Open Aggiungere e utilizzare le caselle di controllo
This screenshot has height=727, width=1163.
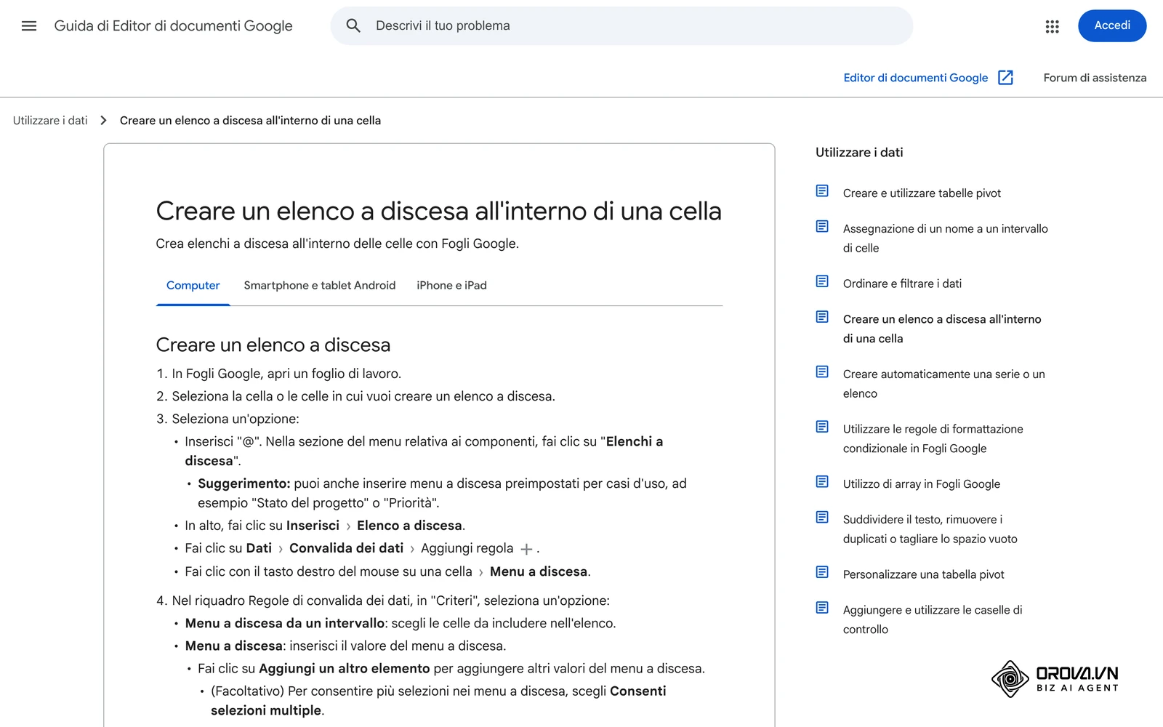pos(933,619)
